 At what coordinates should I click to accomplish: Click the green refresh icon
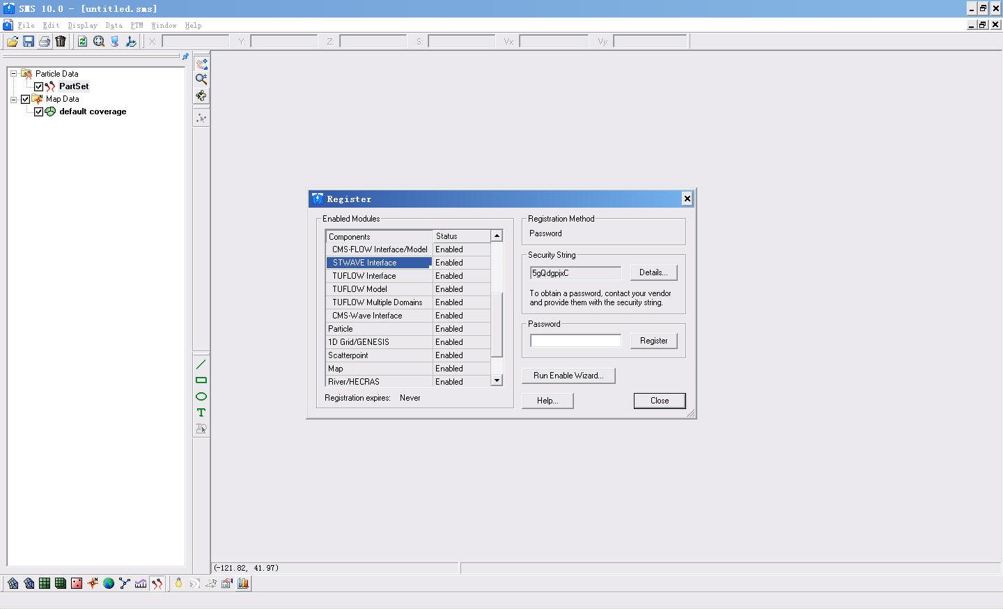pos(82,41)
